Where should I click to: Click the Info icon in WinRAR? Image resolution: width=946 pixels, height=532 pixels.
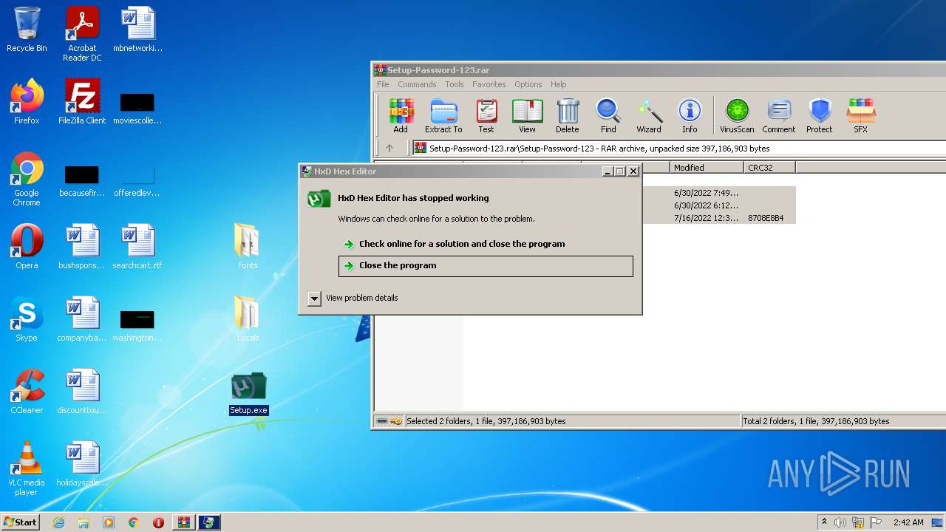[690, 116]
